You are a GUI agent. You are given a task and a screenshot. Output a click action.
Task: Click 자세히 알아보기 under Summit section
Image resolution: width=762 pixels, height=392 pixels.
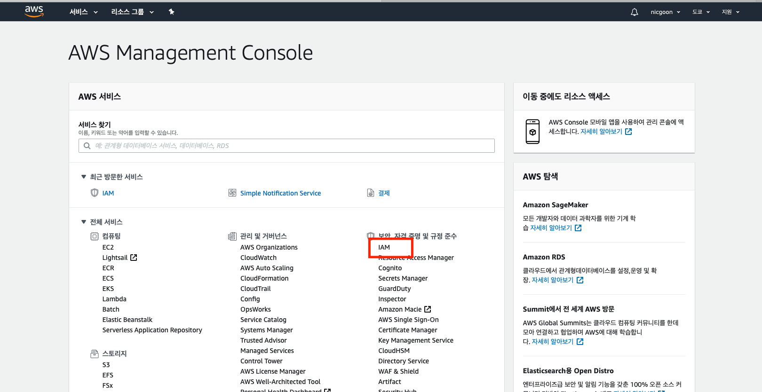pos(553,342)
